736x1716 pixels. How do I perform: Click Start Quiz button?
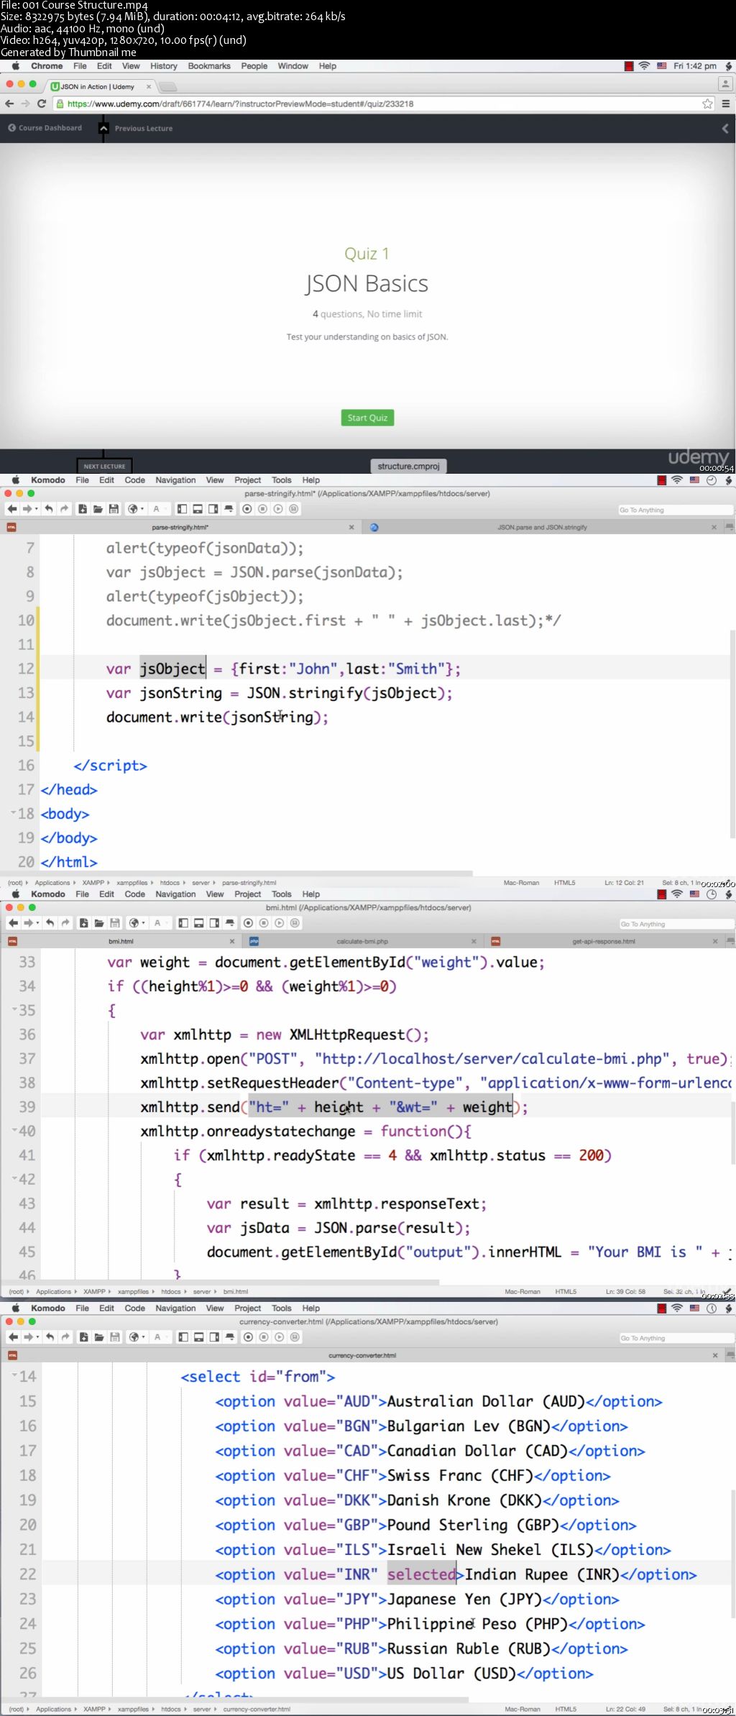[367, 418]
